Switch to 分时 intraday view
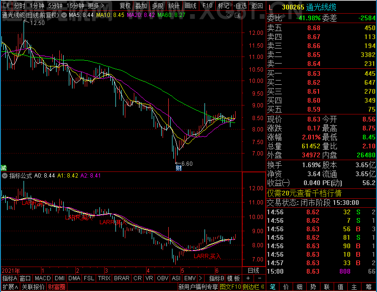377x292 pixels. point(20,6)
